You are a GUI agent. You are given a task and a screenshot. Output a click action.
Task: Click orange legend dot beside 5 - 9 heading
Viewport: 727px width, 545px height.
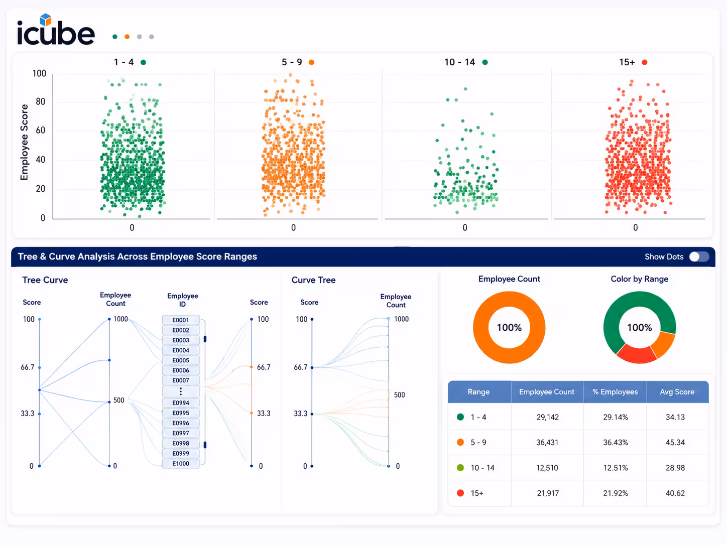coord(311,62)
